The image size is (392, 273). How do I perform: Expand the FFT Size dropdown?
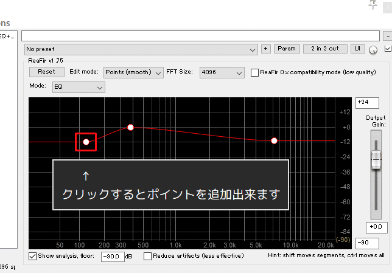(222, 72)
